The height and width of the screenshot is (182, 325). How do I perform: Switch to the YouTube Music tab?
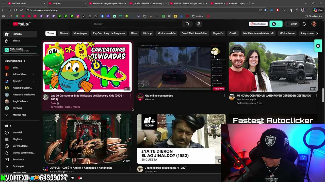[x=26, y=4]
